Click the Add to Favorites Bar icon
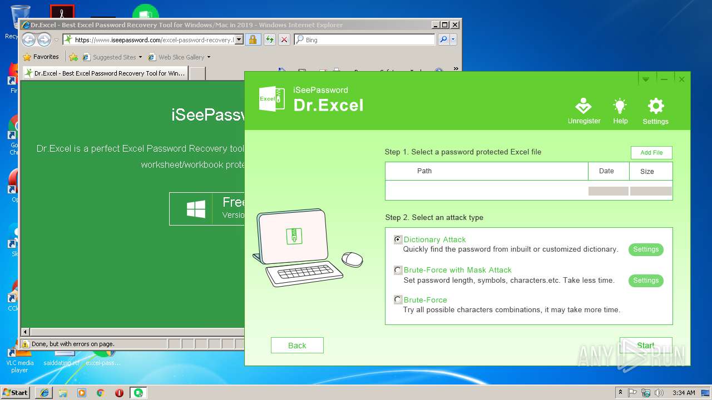712x400 pixels. (73, 57)
